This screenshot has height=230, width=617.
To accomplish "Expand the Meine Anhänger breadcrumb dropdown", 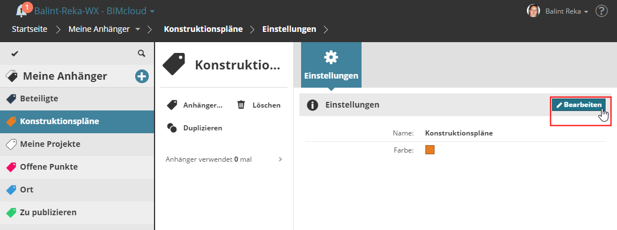I will (138, 29).
